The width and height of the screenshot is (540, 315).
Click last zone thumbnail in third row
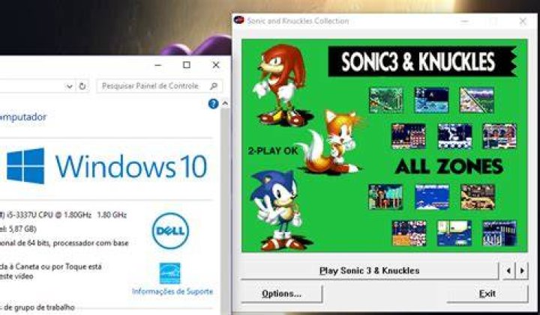tap(478, 198)
